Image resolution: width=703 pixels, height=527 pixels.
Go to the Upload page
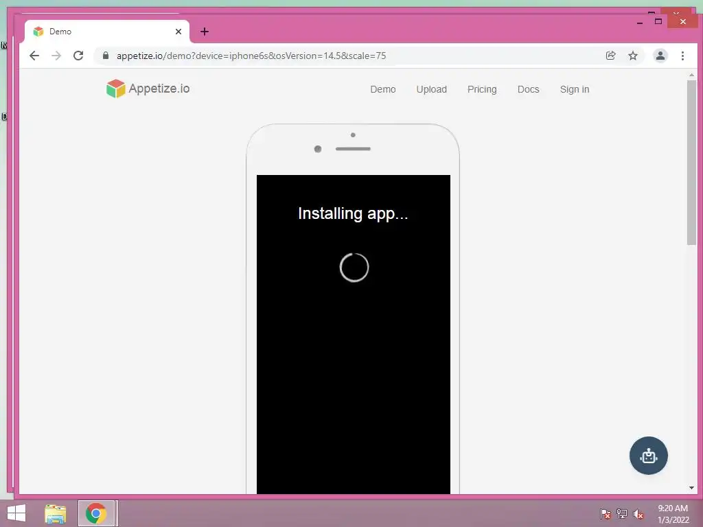pyautogui.click(x=431, y=89)
